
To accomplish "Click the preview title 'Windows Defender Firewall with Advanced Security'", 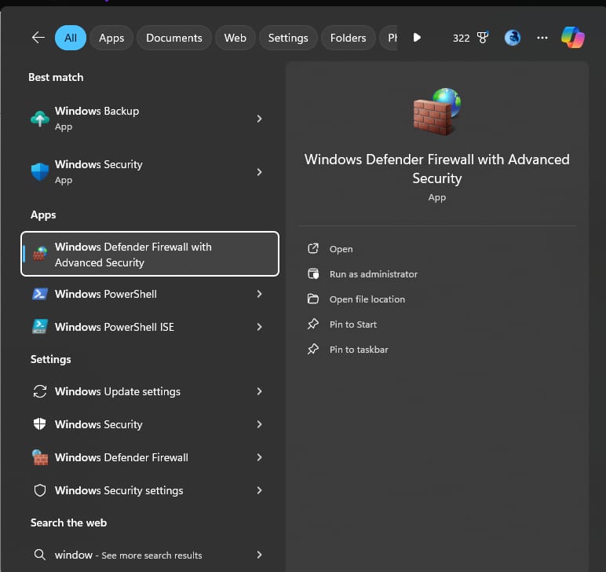I will (436, 169).
